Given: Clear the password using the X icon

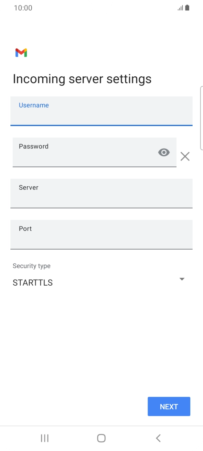Looking at the screenshot, I should click(185, 156).
